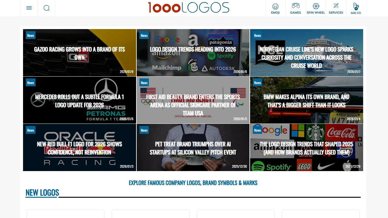The height and width of the screenshot is (218, 388).
Task: Select the Mercedes Formula 1 logo update article
Action: 79,101
